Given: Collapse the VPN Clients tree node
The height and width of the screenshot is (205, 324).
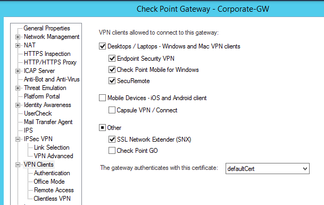Looking at the screenshot, I should 18,165.
